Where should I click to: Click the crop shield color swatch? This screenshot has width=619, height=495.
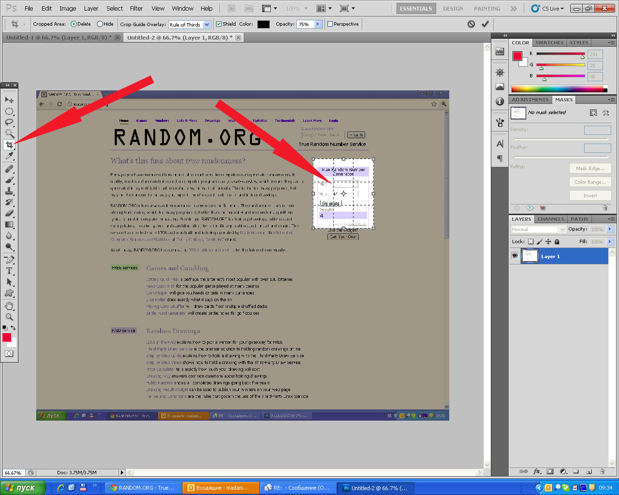tap(264, 24)
